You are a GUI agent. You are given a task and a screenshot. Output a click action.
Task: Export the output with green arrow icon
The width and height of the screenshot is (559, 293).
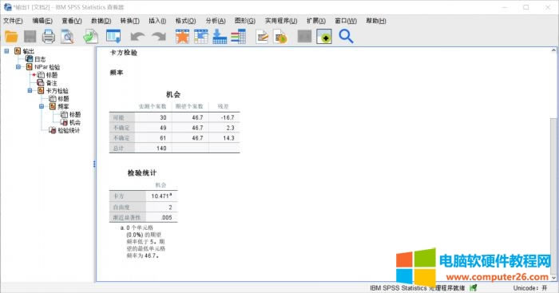click(90, 37)
